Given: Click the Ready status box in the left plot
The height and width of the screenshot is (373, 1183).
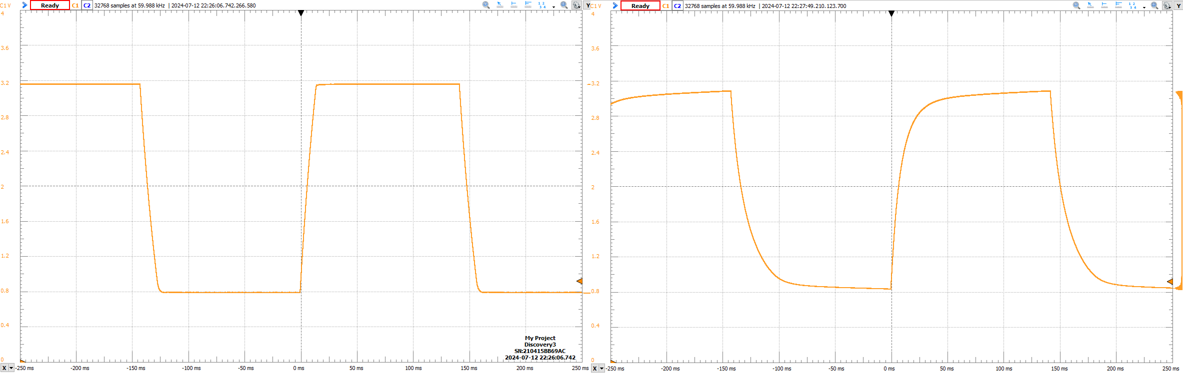Looking at the screenshot, I should pyautogui.click(x=50, y=5).
